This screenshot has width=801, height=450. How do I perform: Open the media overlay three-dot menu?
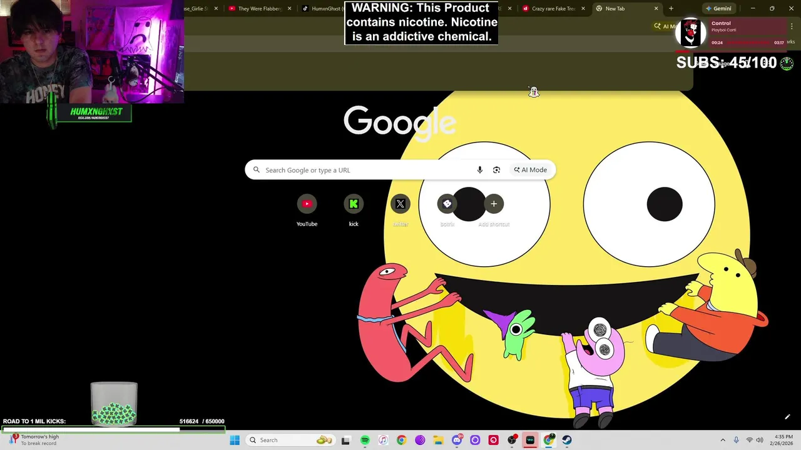(x=792, y=26)
